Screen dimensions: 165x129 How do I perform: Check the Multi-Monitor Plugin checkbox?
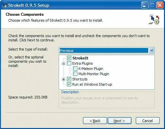(75, 74)
